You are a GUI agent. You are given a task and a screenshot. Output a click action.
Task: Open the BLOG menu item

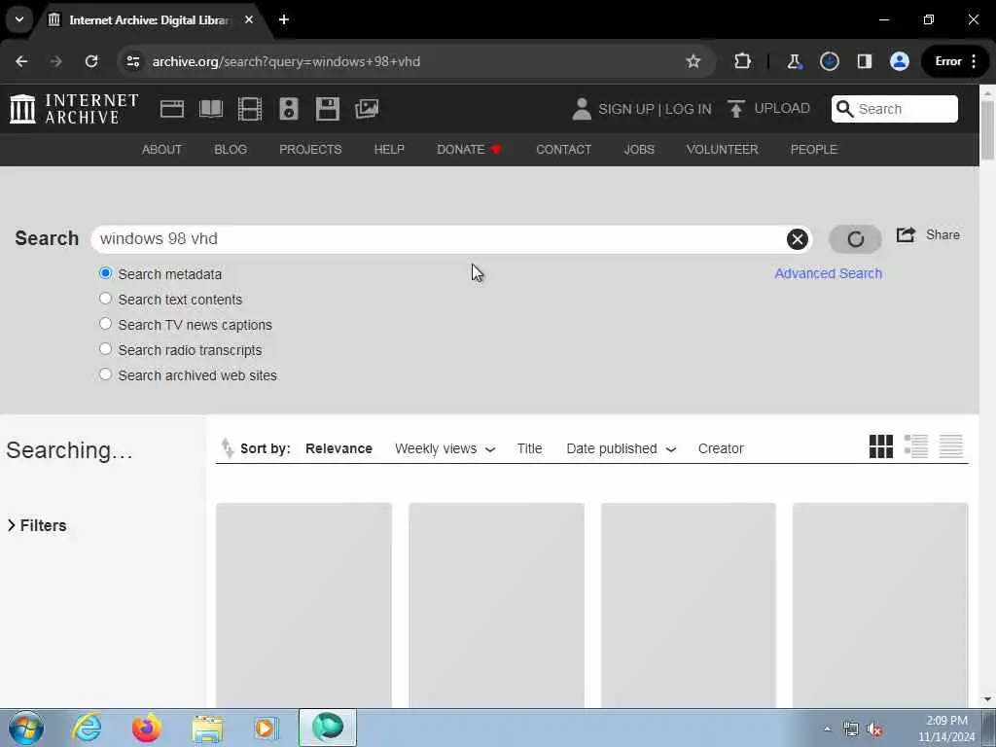pyautogui.click(x=231, y=149)
